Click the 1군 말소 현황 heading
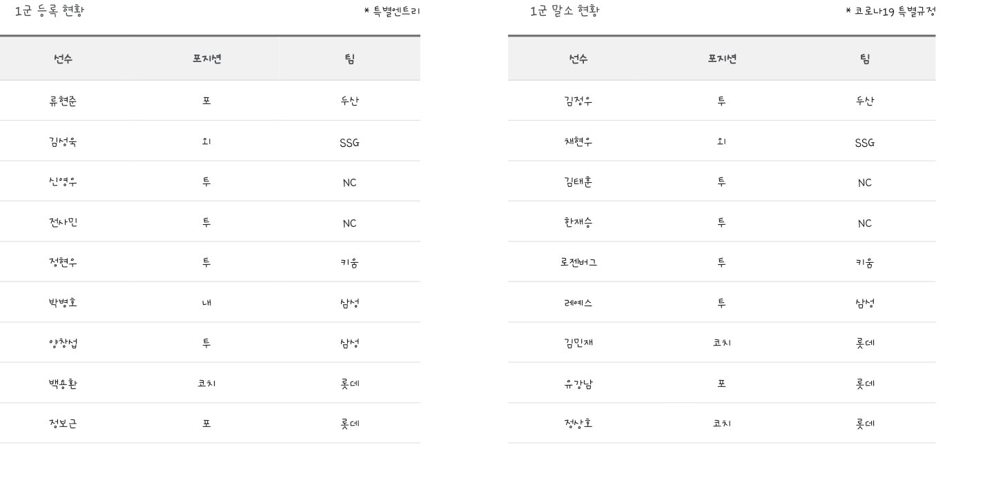 click(565, 10)
